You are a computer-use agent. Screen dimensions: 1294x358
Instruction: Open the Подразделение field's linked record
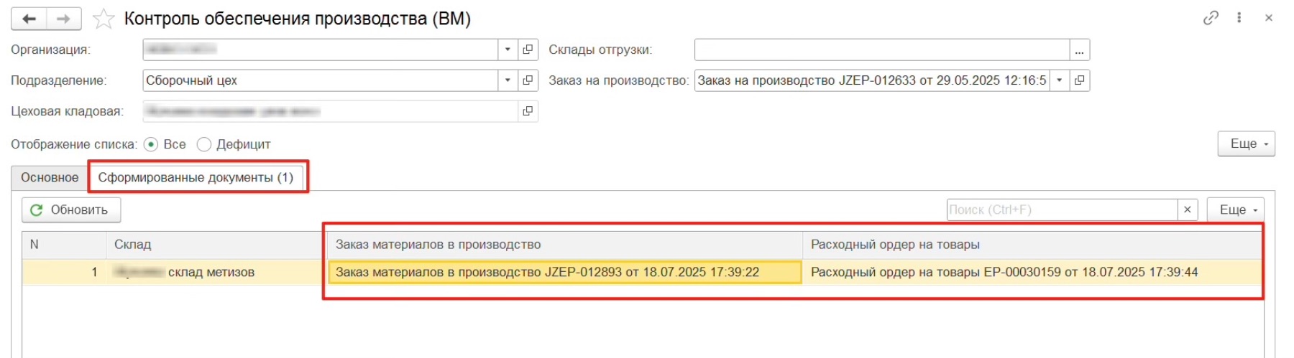tap(528, 80)
